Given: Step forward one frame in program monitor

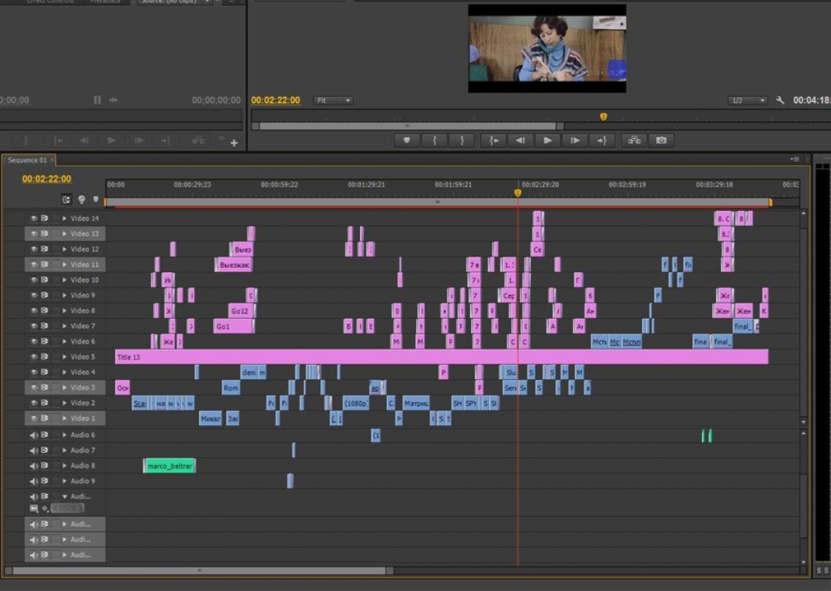Looking at the screenshot, I should pos(574,140).
